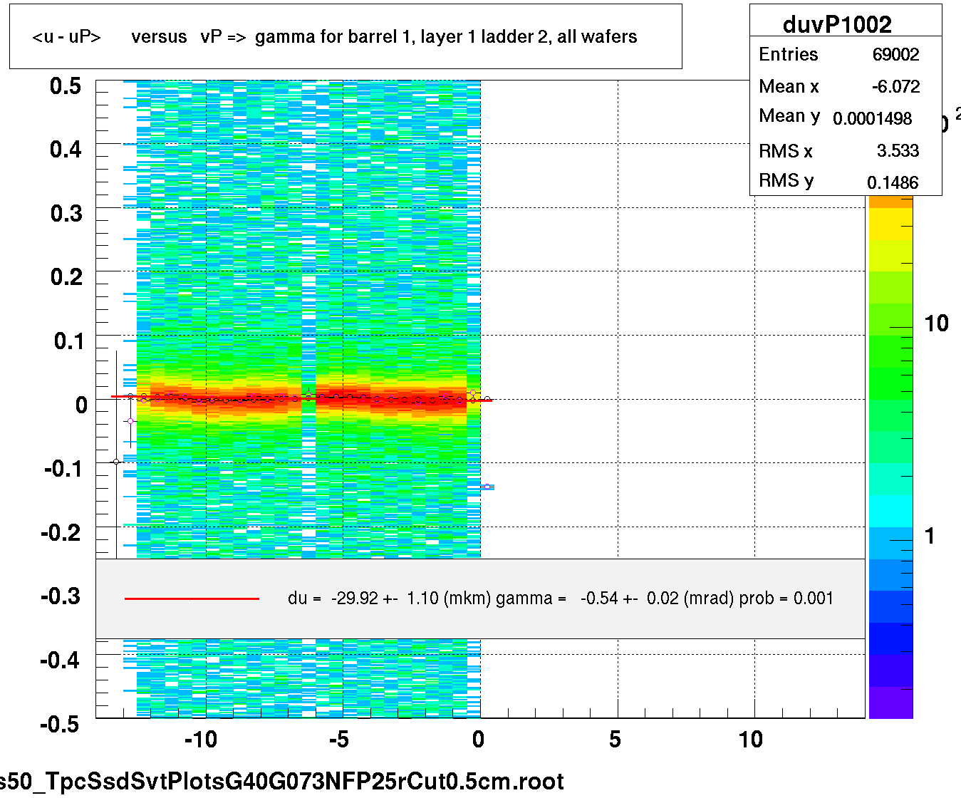Click the plot title text box
Image resolution: width=961 pixels, height=798 pixels.
point(346,36)
